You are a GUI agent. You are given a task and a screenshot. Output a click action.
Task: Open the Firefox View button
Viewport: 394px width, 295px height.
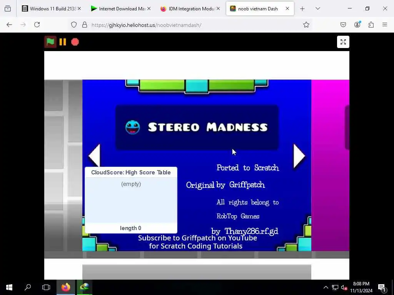(8, 8)
